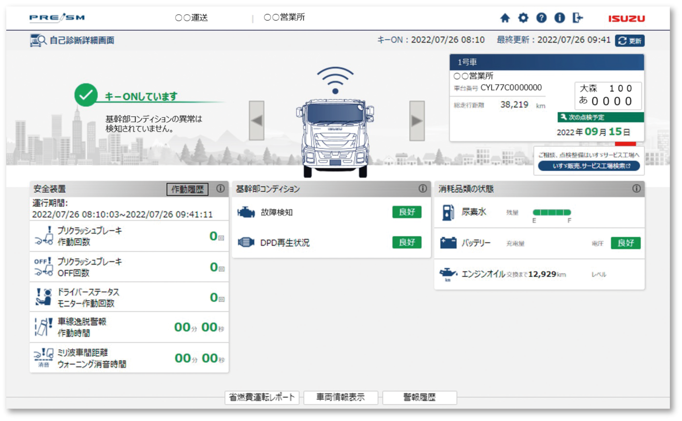Click the urea water pump icon

tap(448, 213)
